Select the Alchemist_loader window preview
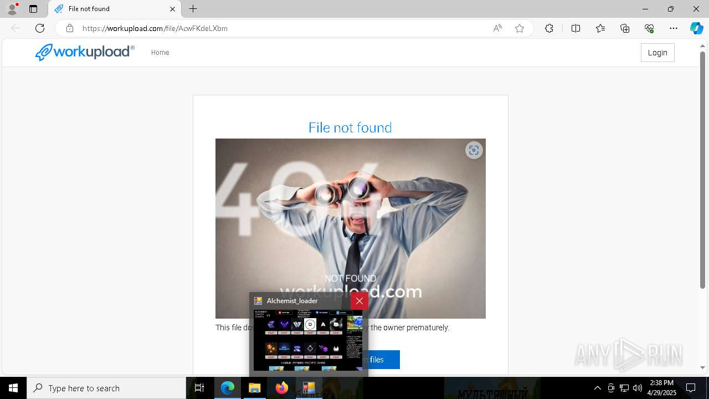 click(308, 340)
